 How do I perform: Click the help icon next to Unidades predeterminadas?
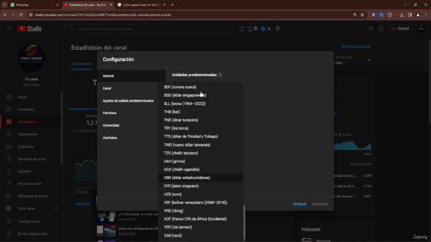pyautogui.click(x=220, y=75)
